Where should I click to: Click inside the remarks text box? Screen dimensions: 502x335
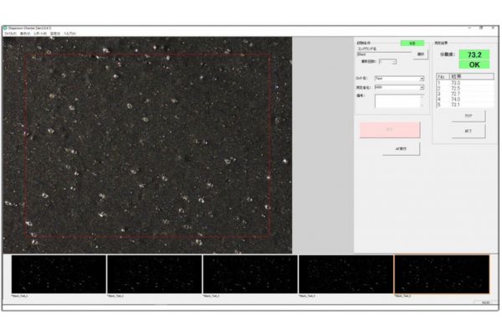tap(399, 101)
